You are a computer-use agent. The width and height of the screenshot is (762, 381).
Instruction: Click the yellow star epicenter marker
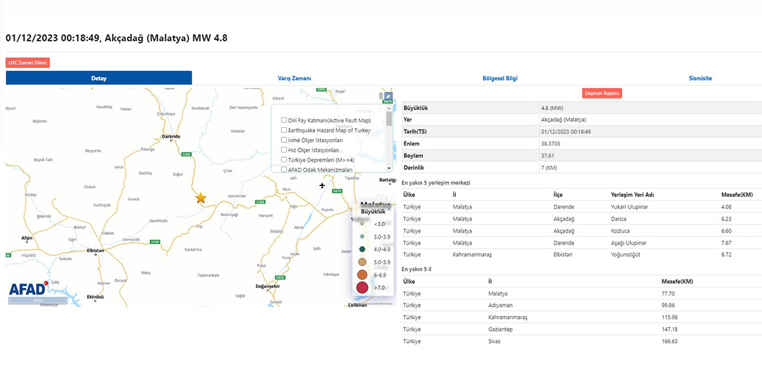tap(201, 198)
